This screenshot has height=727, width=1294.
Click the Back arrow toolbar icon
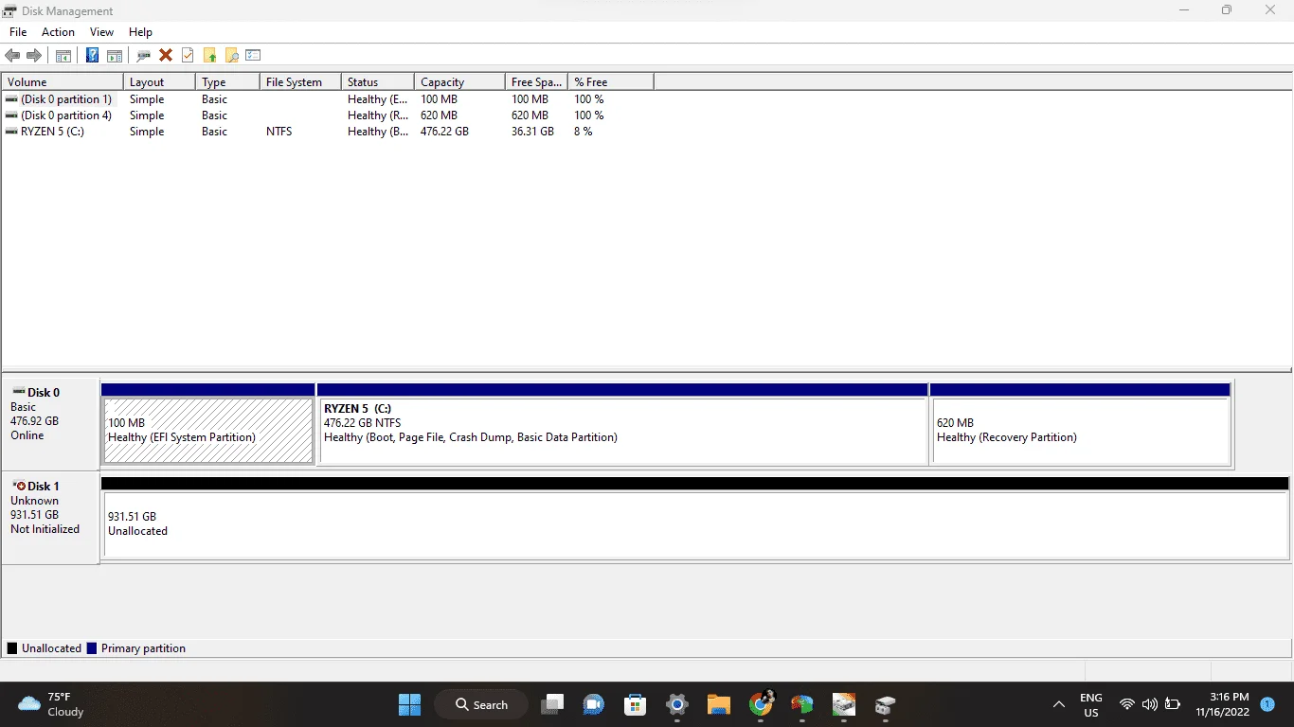[x=12, y=56]
